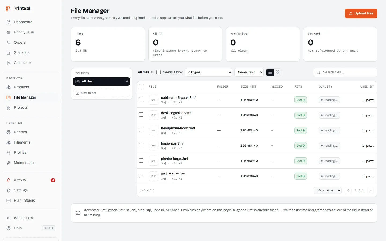Image resolution: width=386 pixels, height=241 pixels.
Task: Open Print Queue in sidebar
Action: (31, 32)
